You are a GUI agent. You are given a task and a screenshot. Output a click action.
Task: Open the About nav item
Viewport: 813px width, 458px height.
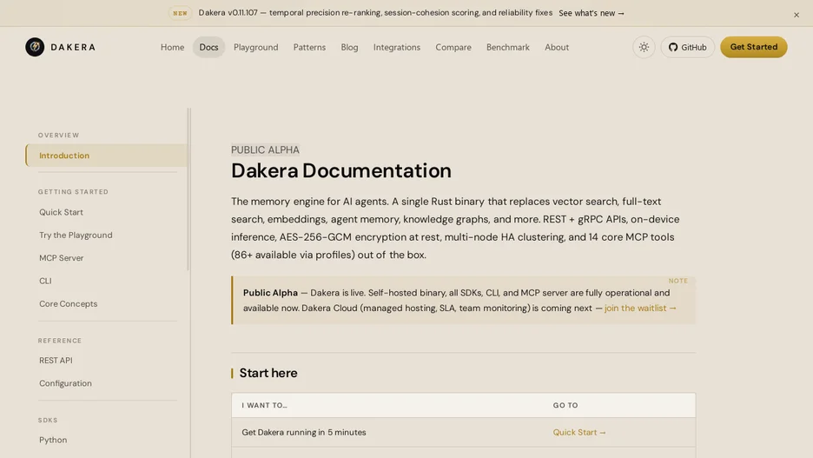pyautogui.click(x=557, y=47)
